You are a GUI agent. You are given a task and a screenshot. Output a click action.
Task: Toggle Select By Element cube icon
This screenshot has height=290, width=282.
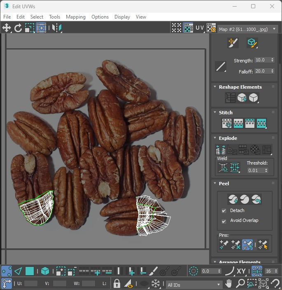45,271
